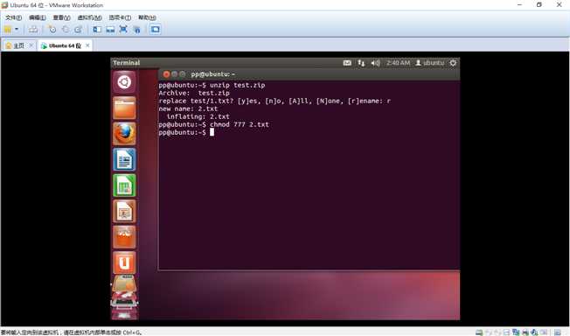Enter full screen mode in VMware
This screenshot has height=336, width=570.
123,30
